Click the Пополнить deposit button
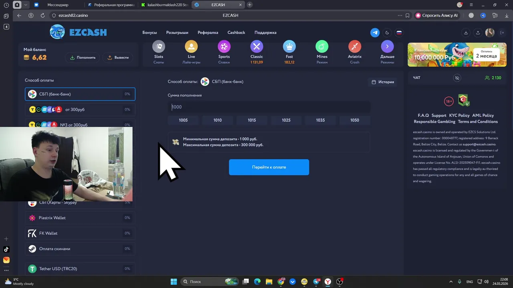 tap(83, 58)
